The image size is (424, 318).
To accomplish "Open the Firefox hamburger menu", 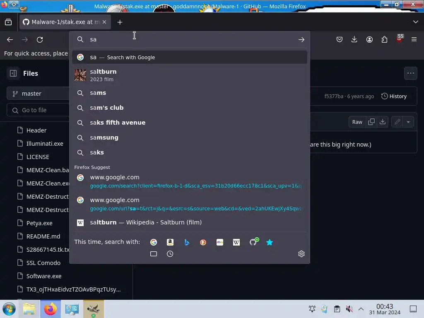I will (414, 39).
